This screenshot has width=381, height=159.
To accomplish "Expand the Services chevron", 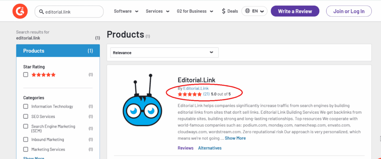I will [x=168, y=11].
